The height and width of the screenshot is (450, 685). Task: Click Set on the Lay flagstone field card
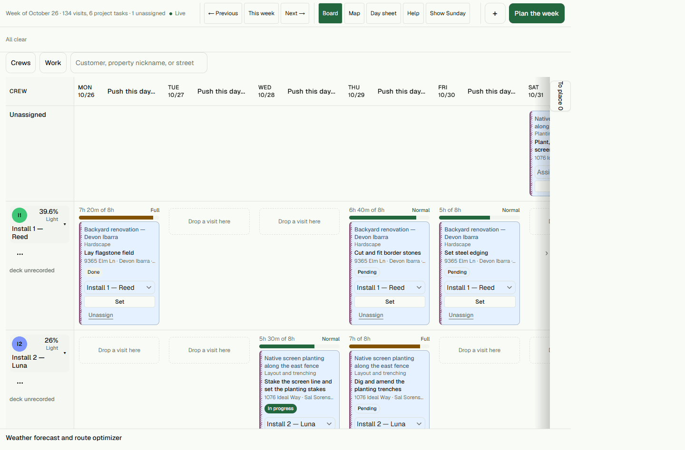119,302
